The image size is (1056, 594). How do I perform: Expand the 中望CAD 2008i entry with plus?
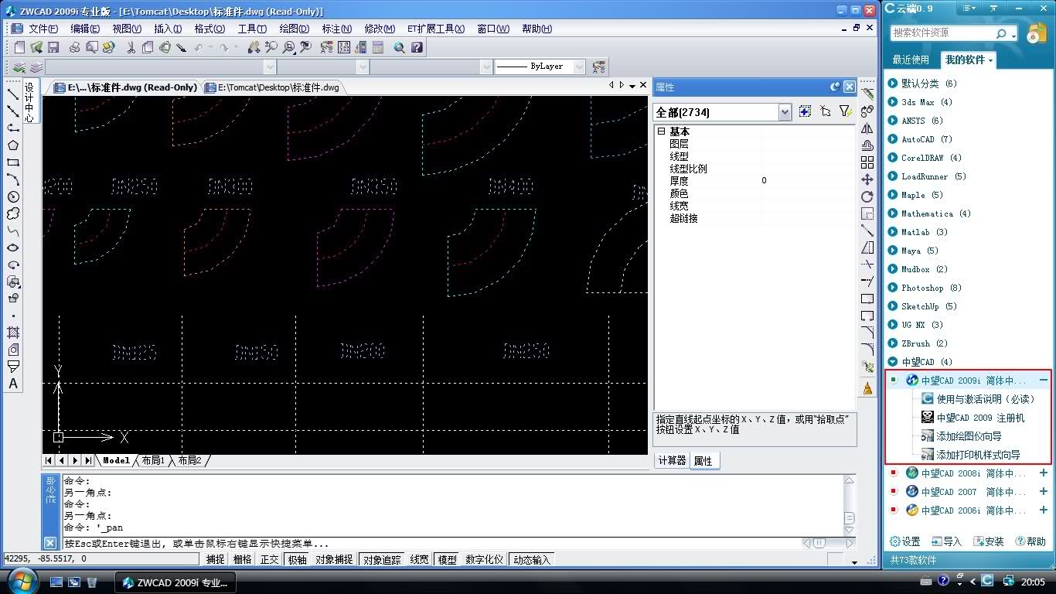[x=1044, y=473]
